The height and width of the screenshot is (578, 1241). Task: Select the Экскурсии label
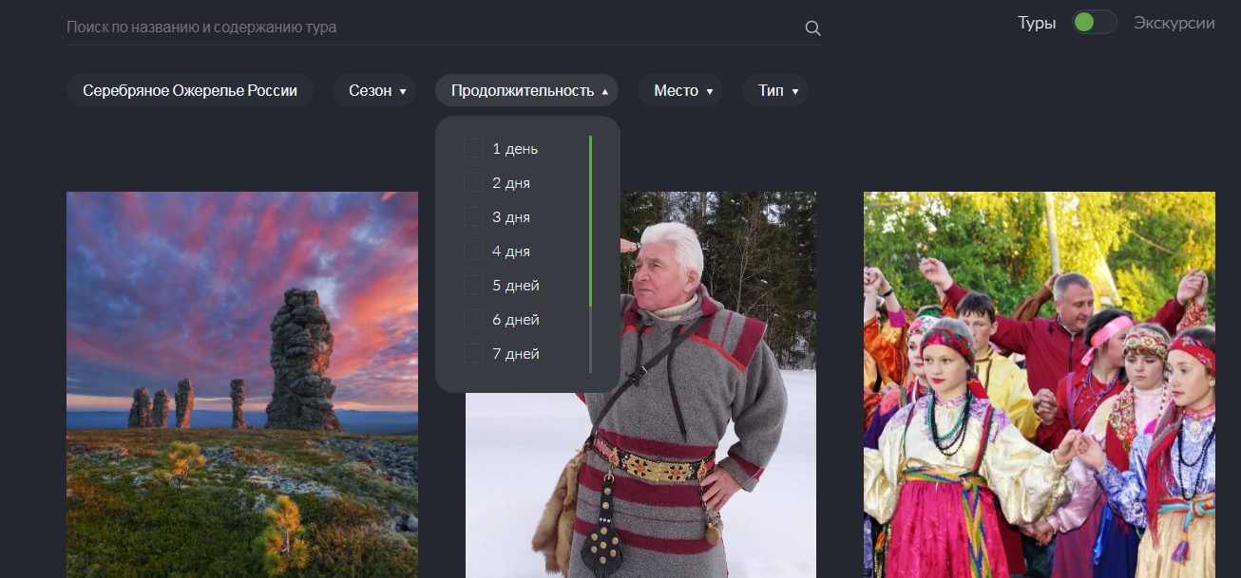coord(1174,23)
